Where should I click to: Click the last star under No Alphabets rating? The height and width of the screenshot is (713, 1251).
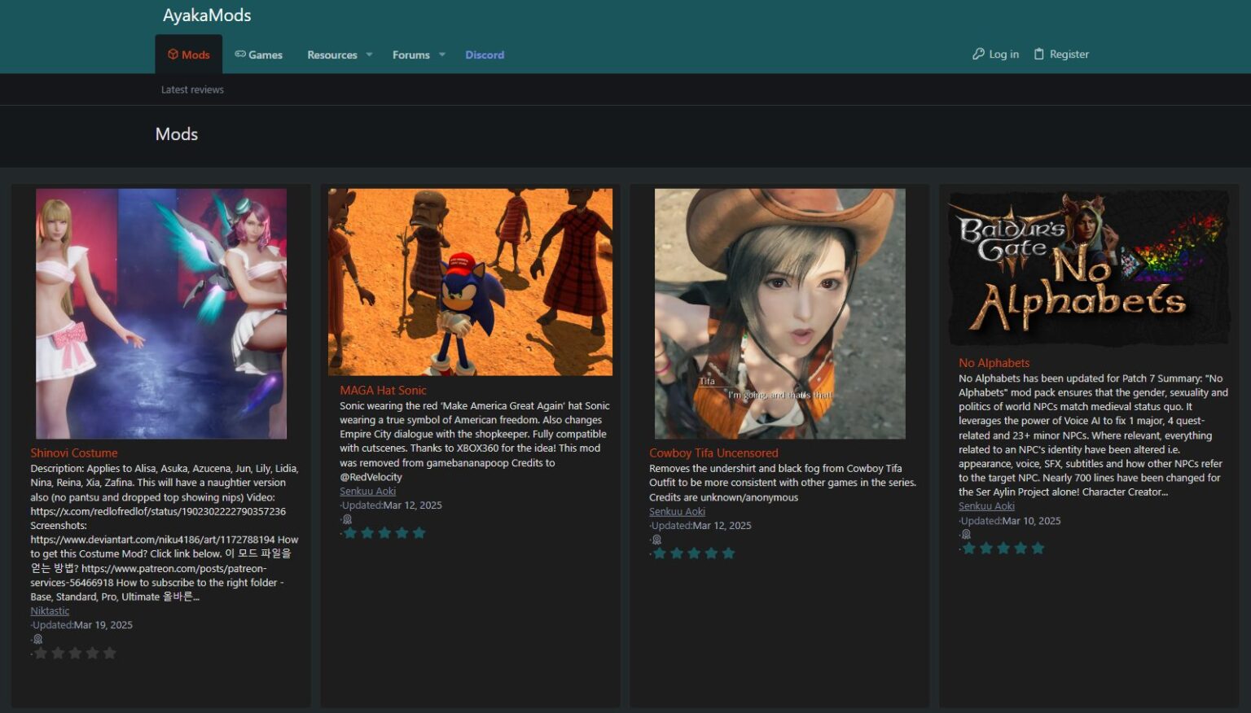(1038, 548)
